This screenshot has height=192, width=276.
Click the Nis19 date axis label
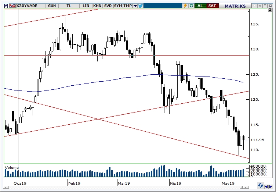pos(175,183)
